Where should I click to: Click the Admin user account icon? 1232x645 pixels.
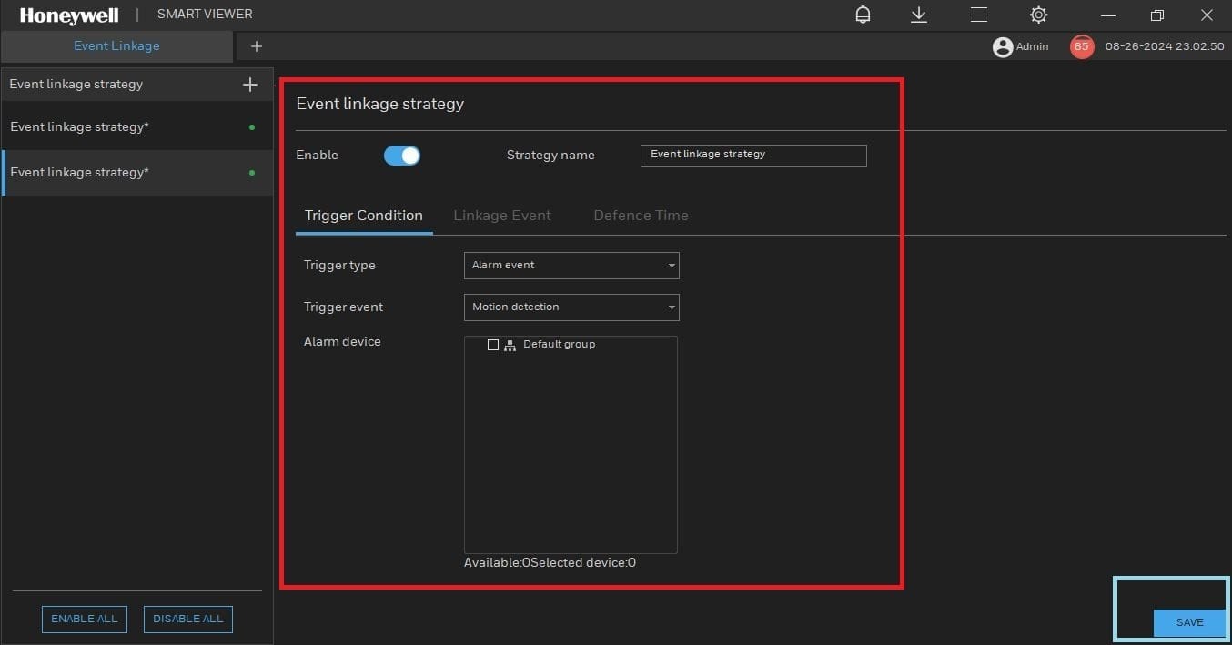[1002, 46]
